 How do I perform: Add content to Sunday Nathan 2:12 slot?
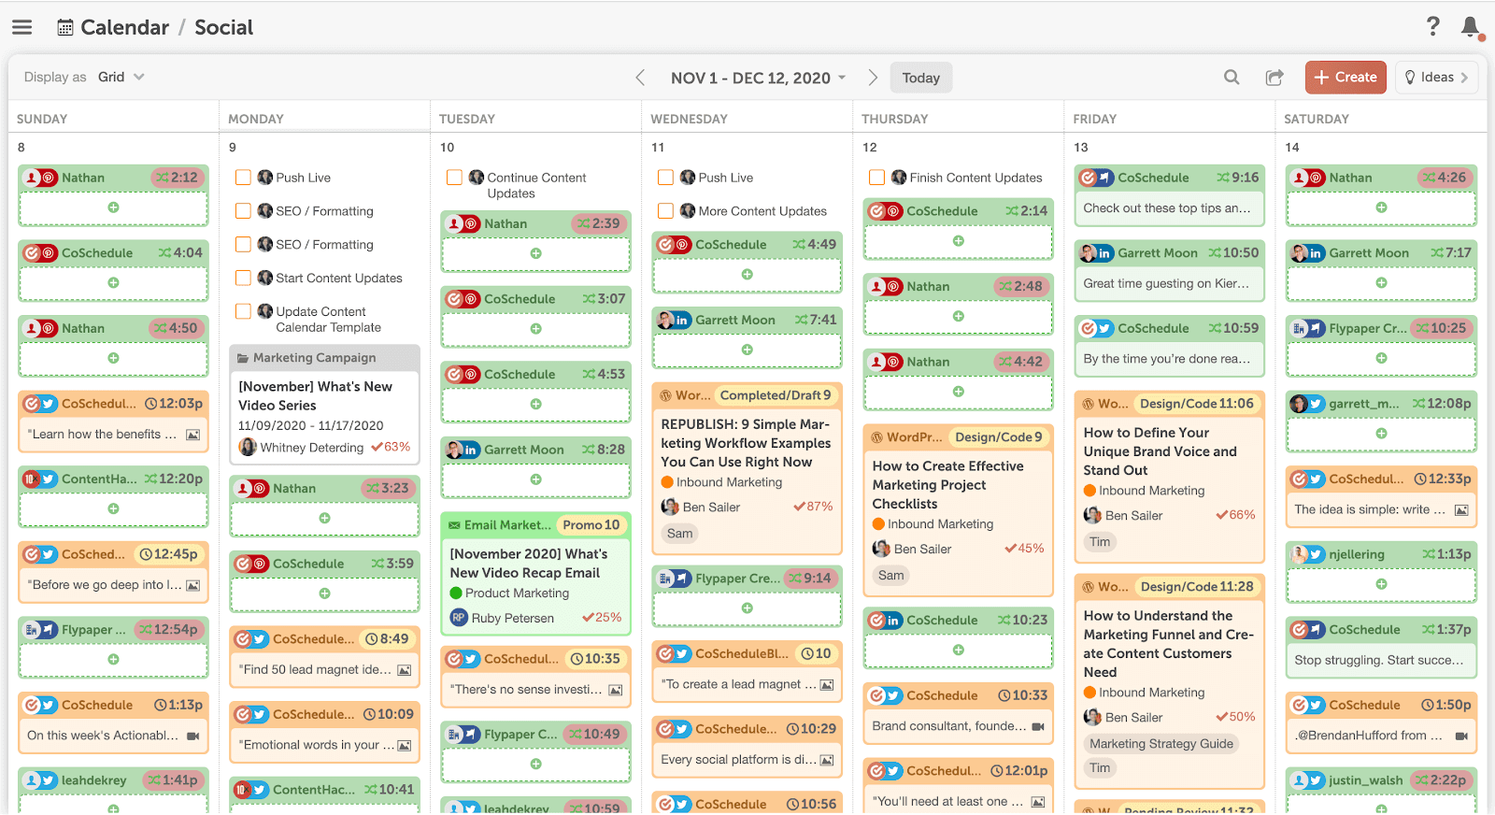pos(113,207)
